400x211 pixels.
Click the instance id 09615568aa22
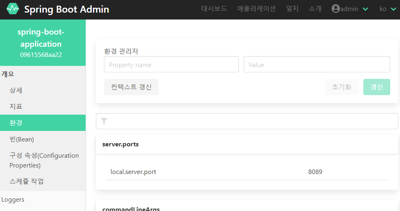41,54
